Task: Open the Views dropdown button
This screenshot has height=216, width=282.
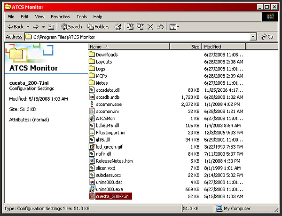Action: (x=174, y=27)
